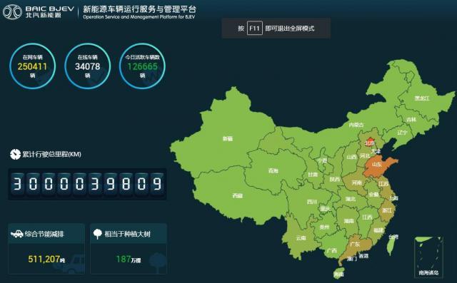457x283 pixels.
Task: Select orange Shandong province on map
Action: point(379,168)
